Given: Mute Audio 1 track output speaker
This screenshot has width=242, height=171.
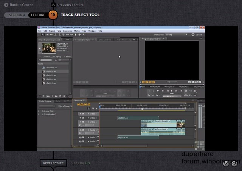Looking at the screenshot, I should (x=80, y=130).
